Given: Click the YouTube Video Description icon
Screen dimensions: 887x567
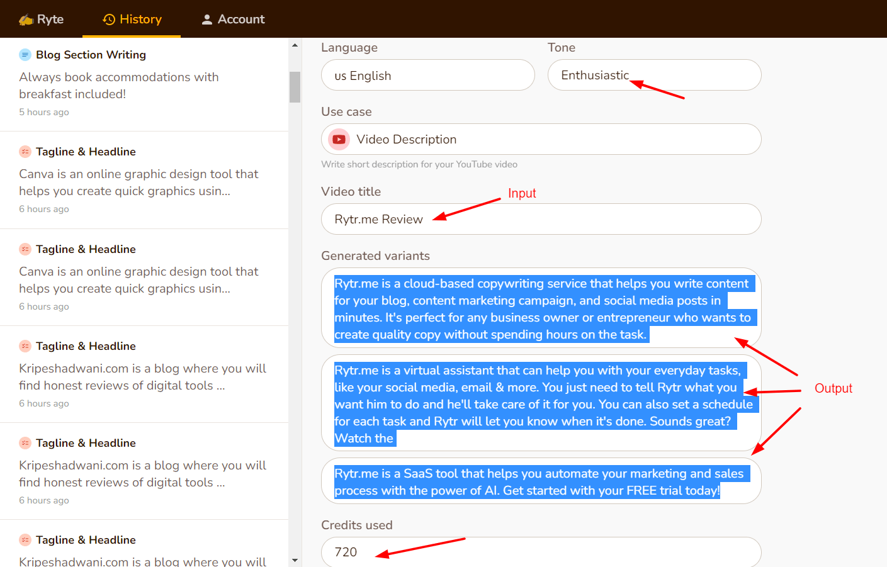Looking at the screenshot, I should tap(339, 139).
